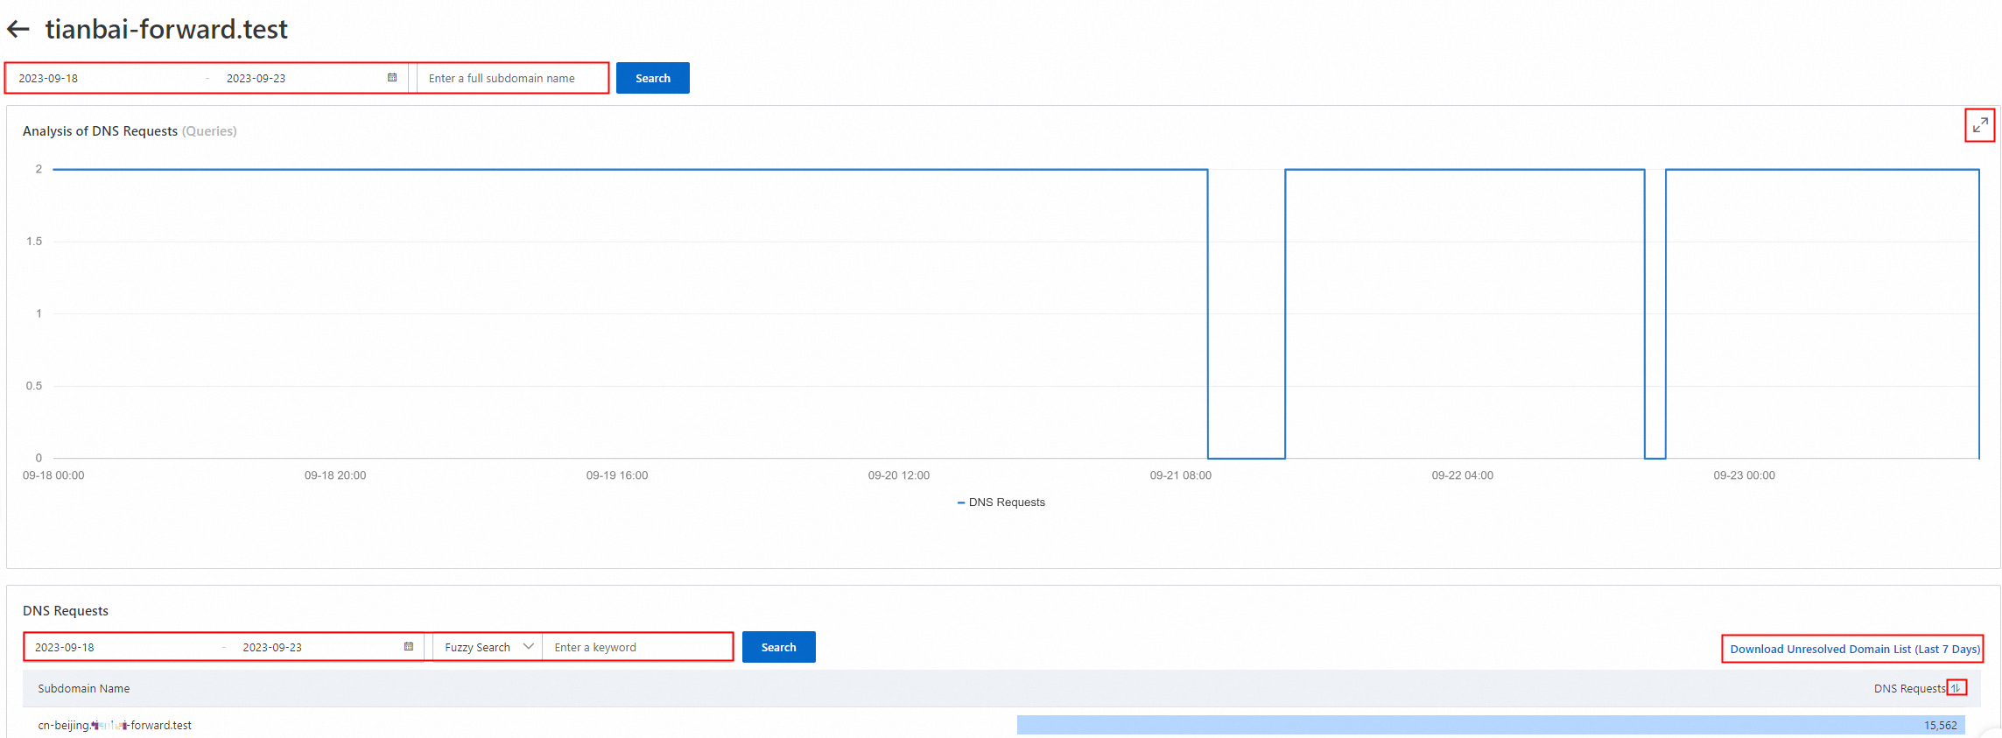
Task: Go back using the left arrow icon
Action: 18,30
